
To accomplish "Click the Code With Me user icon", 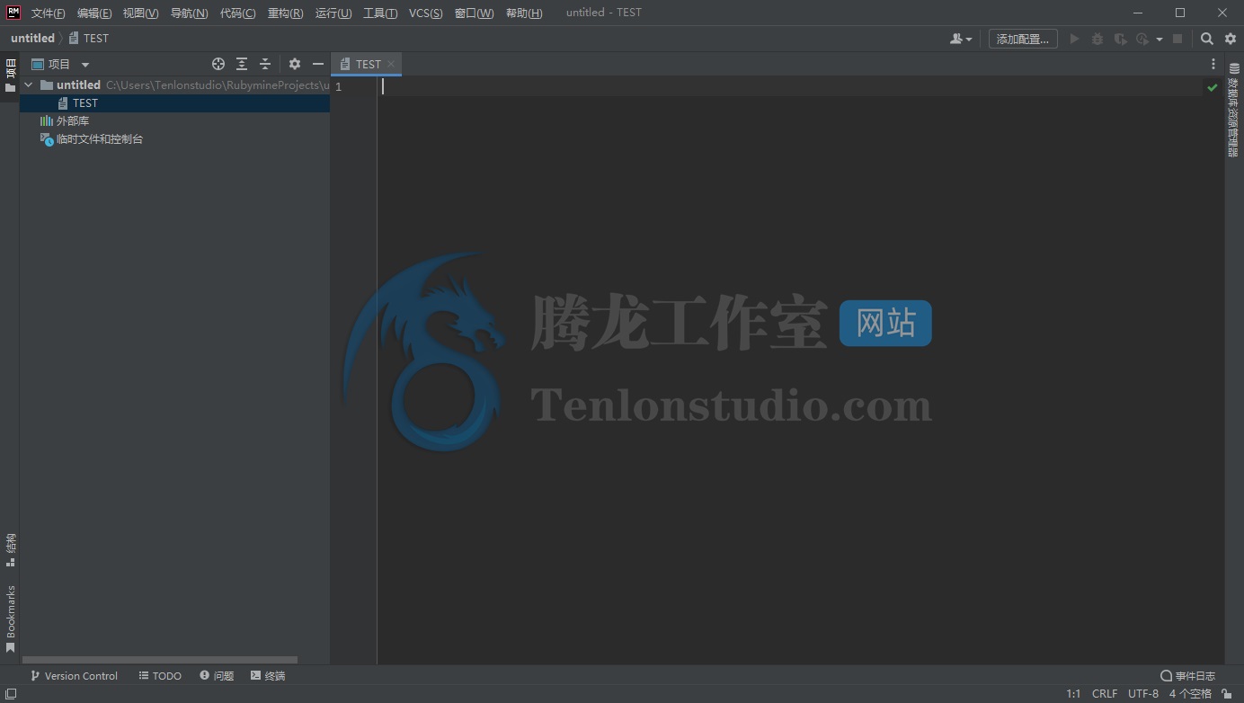I will [x=960, y=39].
